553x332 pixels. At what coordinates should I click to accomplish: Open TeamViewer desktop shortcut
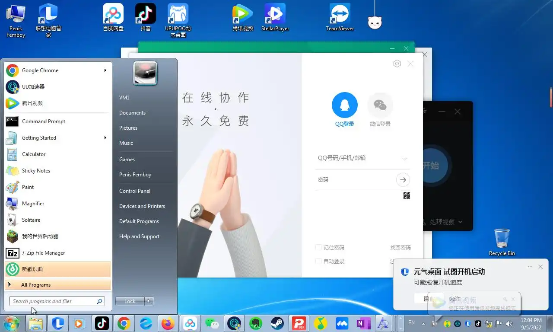(340, 17)
